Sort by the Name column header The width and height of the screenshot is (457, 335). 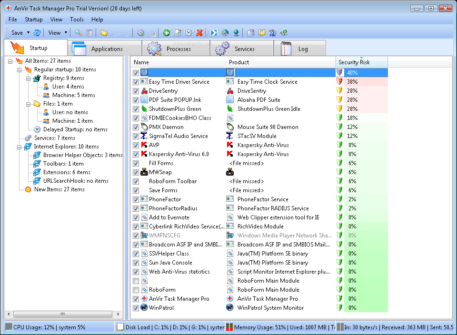coord(179,62)
